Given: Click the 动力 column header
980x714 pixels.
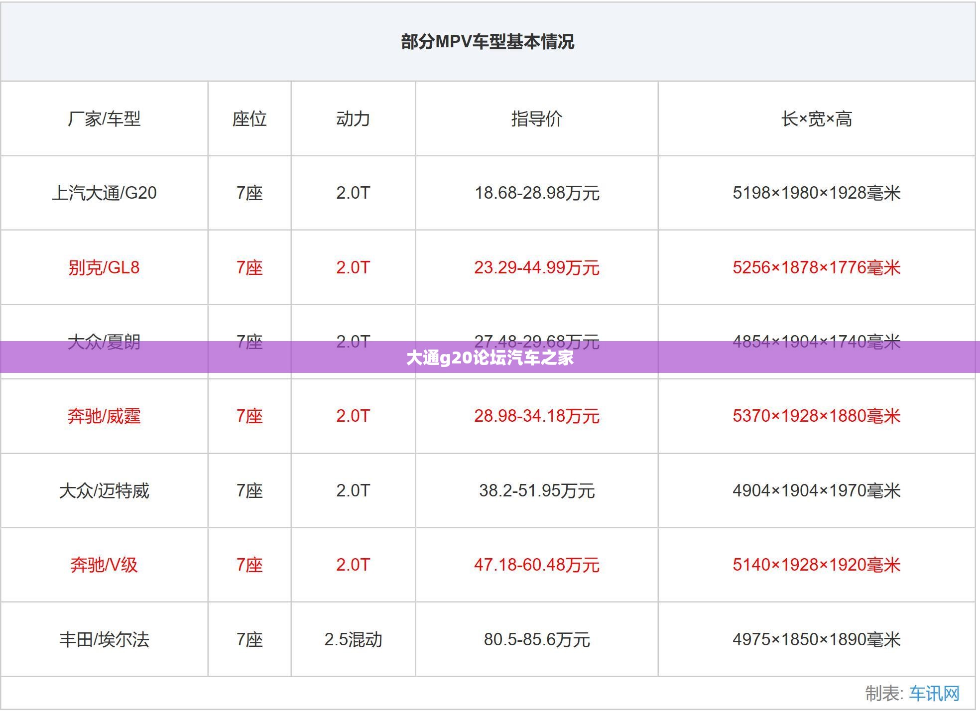Looking at the screenshot, I should [x=353, y=119].
